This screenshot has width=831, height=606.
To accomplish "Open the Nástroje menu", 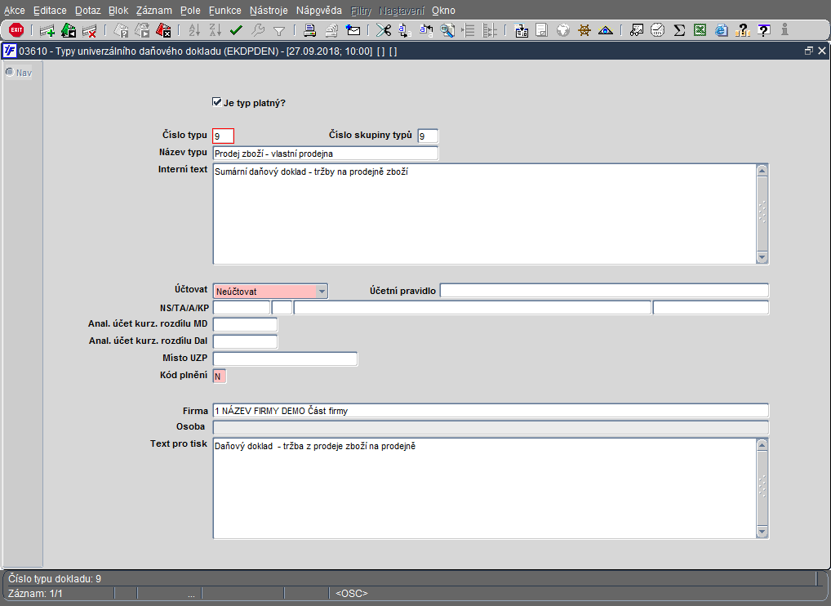I will pos(269,11).
